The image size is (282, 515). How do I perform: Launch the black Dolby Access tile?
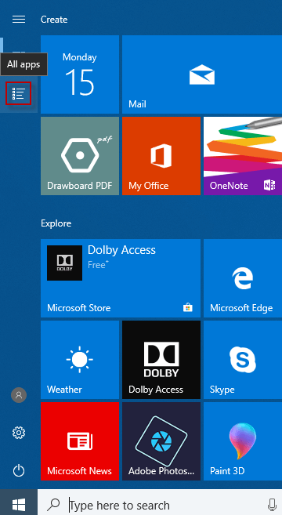coord(161,360)
